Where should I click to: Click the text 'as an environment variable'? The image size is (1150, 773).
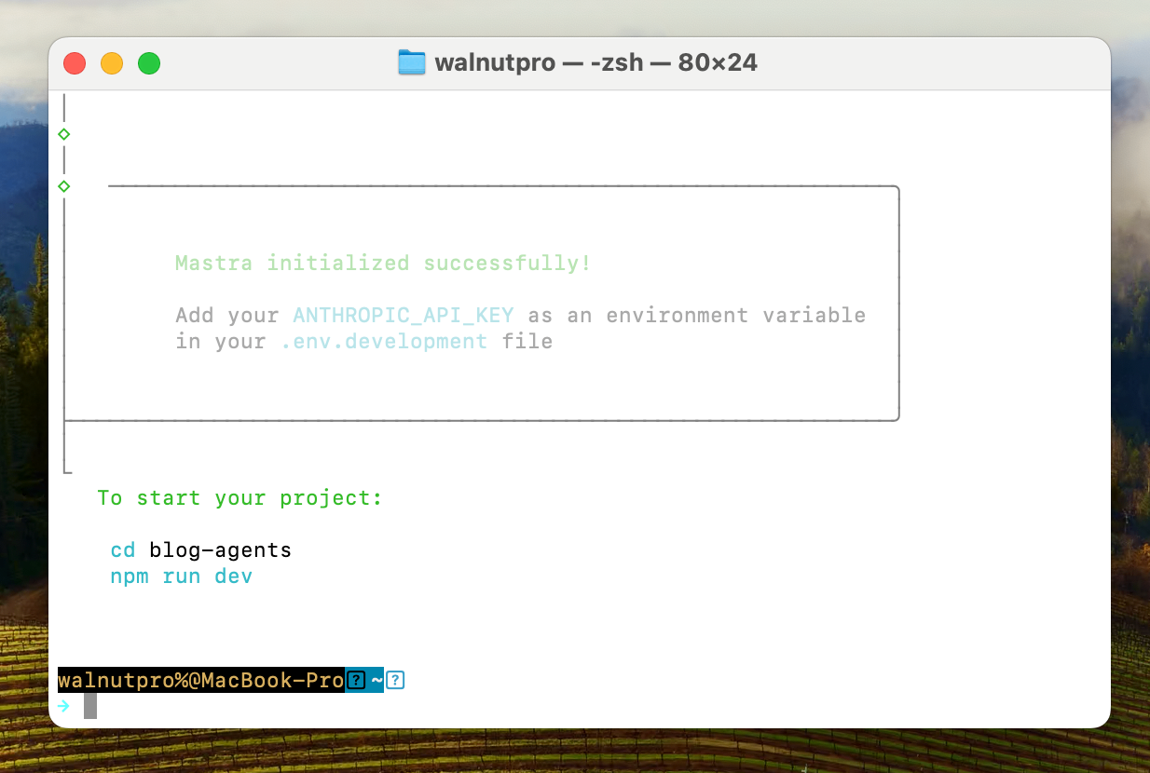tap(697, 316)
